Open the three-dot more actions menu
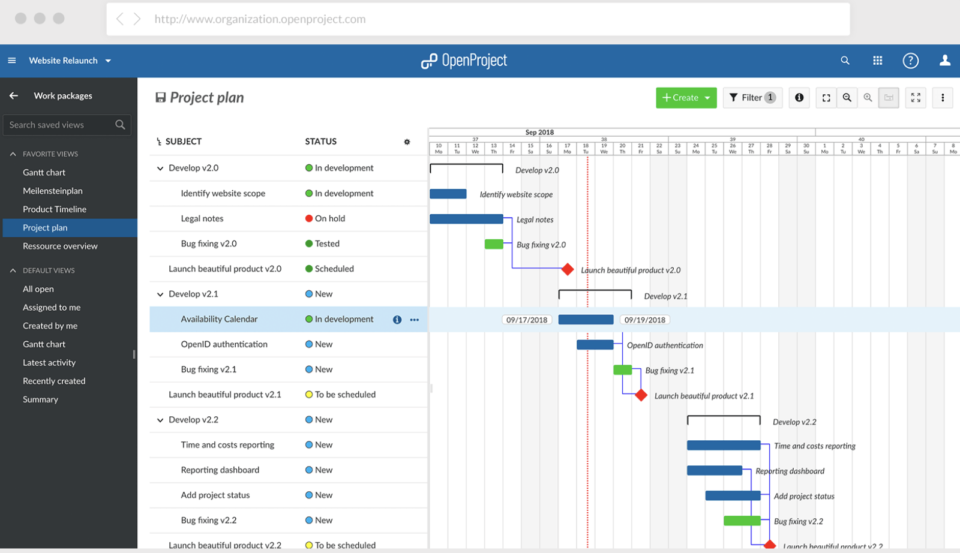The image size is (960, 553). [x=943, y=98]
